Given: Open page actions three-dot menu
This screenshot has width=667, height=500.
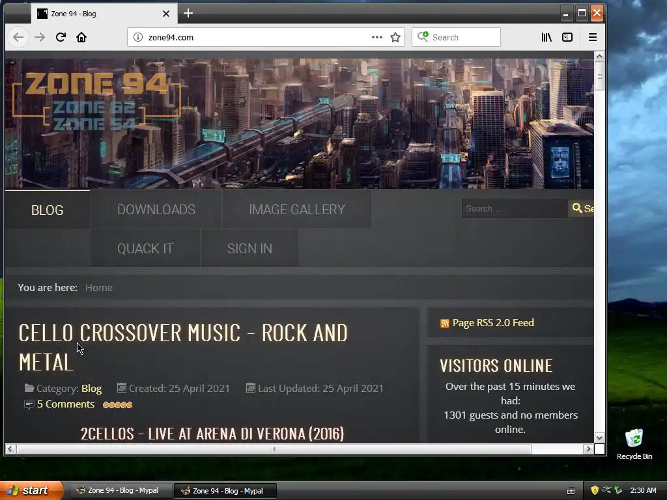Looking at the screenshot, I should [x=377, y=37].
